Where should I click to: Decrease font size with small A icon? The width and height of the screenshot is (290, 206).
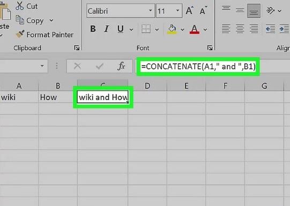[204, 11]
